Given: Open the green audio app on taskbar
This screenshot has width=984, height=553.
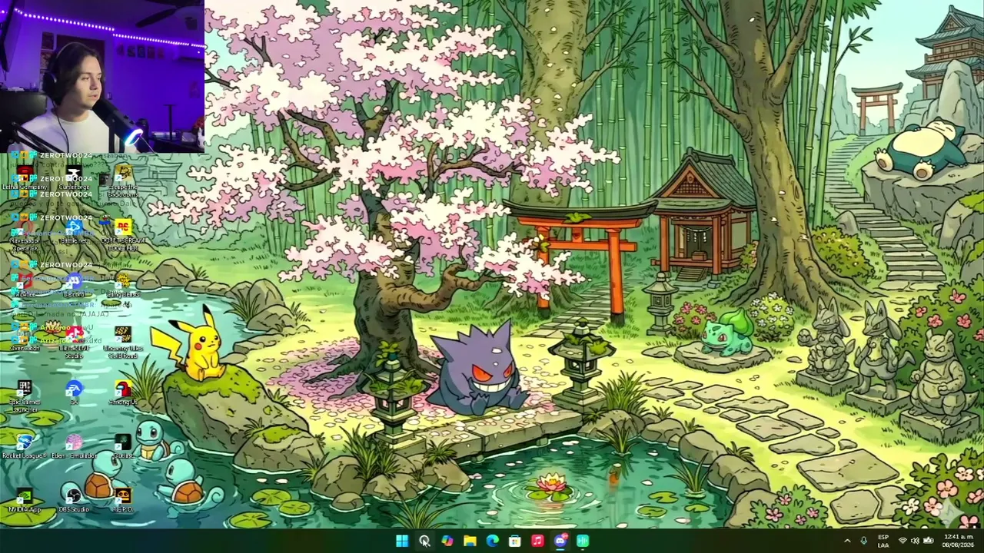Looking at the screenshot, I should (x=582, y=541).
